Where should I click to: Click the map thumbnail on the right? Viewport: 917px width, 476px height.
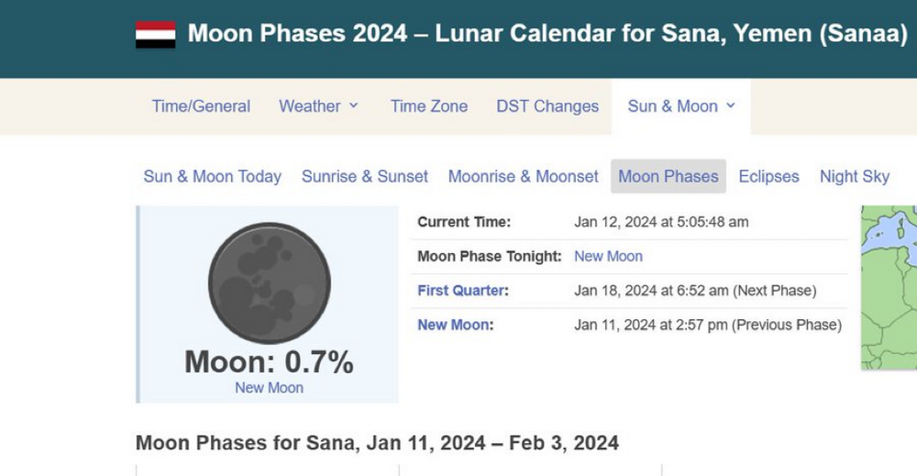889,287
